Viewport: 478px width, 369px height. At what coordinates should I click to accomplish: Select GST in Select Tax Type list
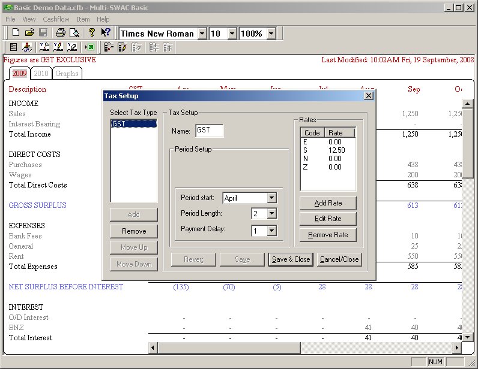[x=134, y=124]
